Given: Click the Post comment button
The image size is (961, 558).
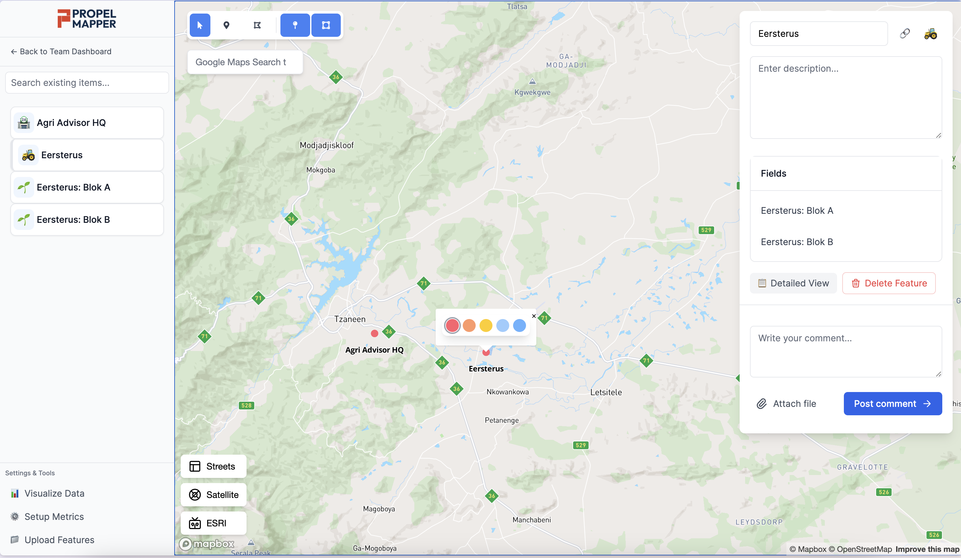Looking at the screenshot, I should [x=892, y=403].
